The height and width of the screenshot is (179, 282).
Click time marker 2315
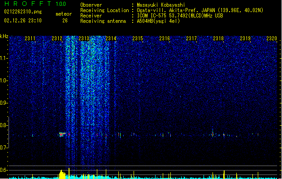point(138,38)
